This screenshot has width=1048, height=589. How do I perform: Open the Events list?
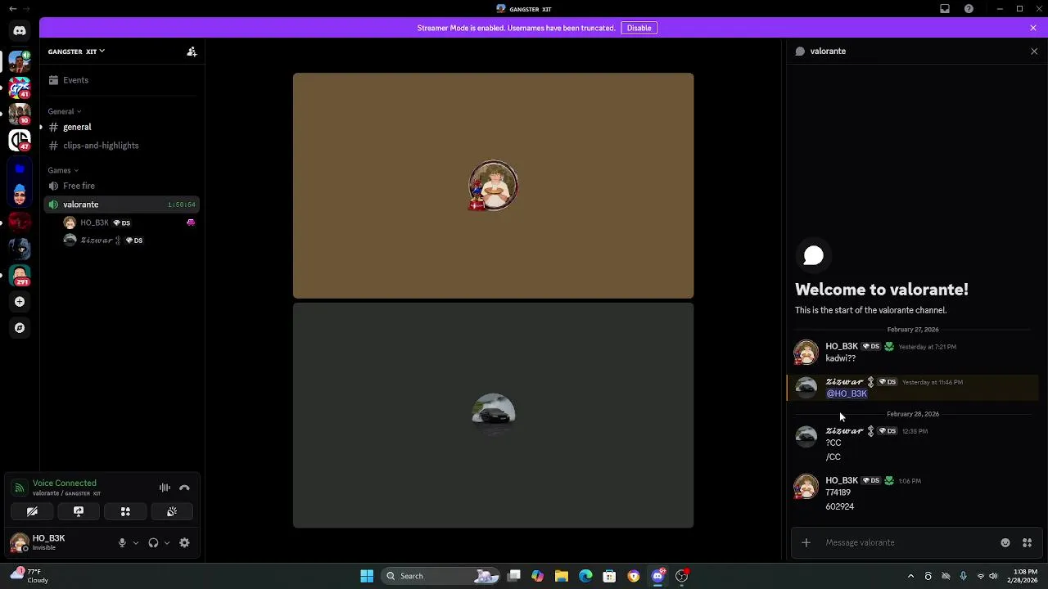point(123,80)
